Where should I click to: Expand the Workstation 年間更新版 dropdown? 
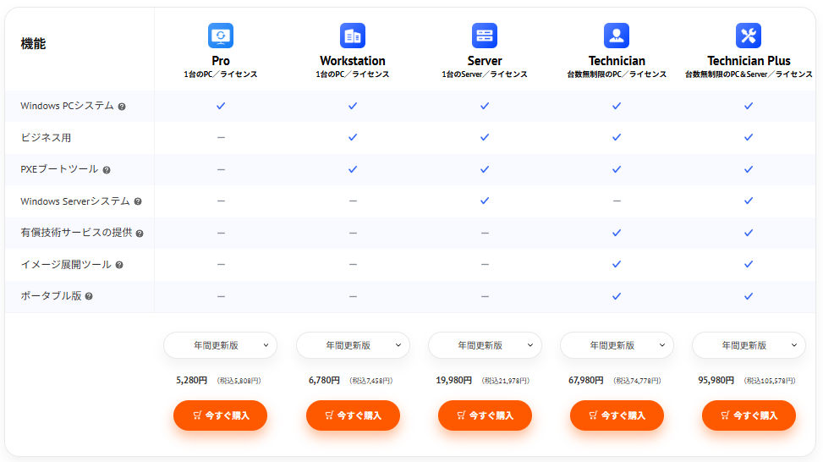click(353, 345)
